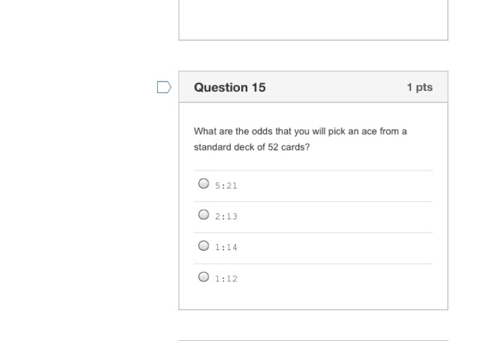Pick the 1:12 radio button
The image size is (500, 341).
(204, 277)
